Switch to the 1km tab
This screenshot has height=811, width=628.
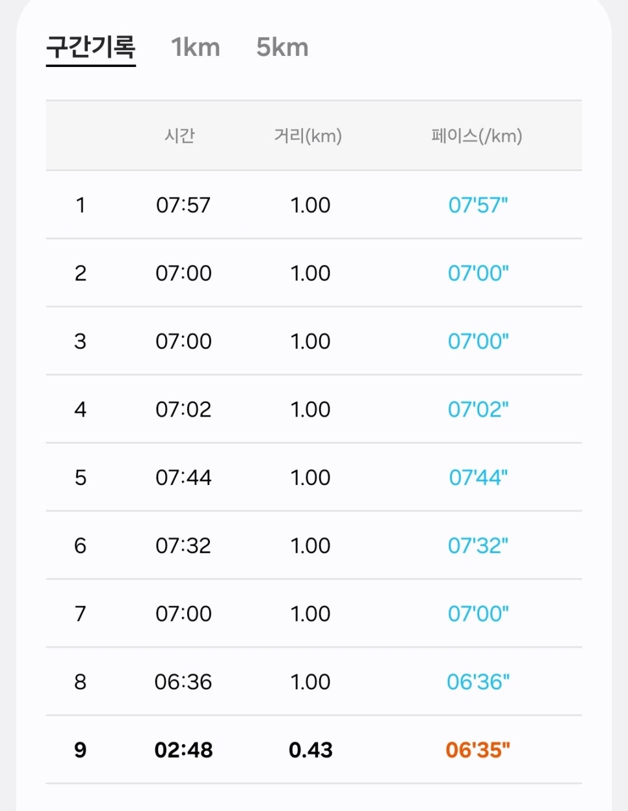(195, 48)
